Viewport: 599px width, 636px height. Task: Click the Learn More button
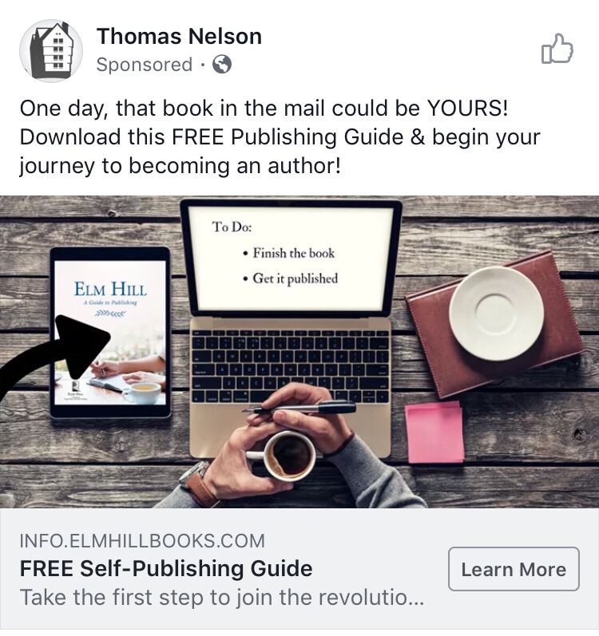(514, 569)
